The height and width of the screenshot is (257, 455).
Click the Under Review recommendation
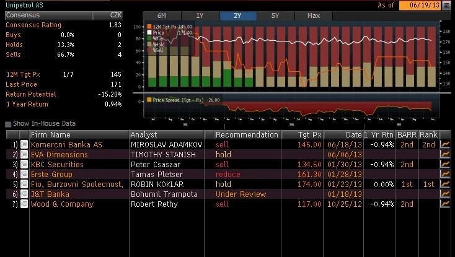241,194
